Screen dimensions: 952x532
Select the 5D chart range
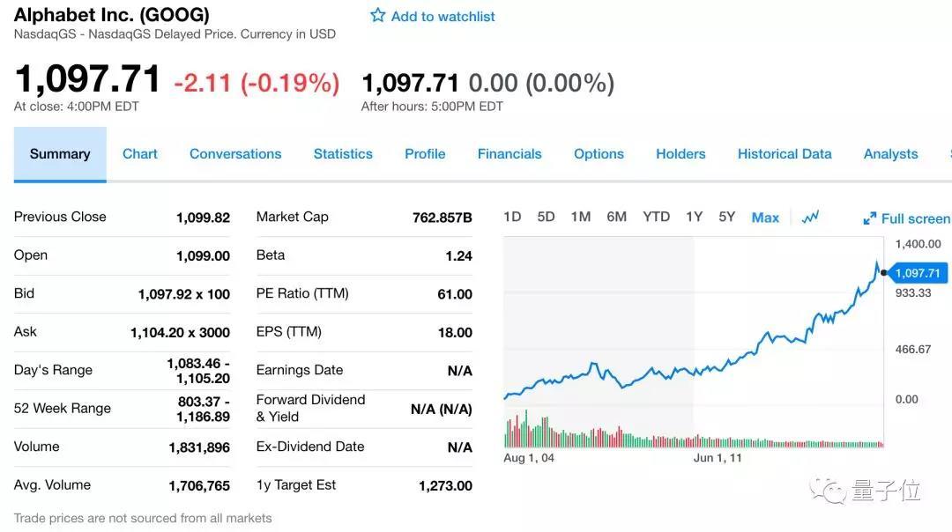coord(547,217)
